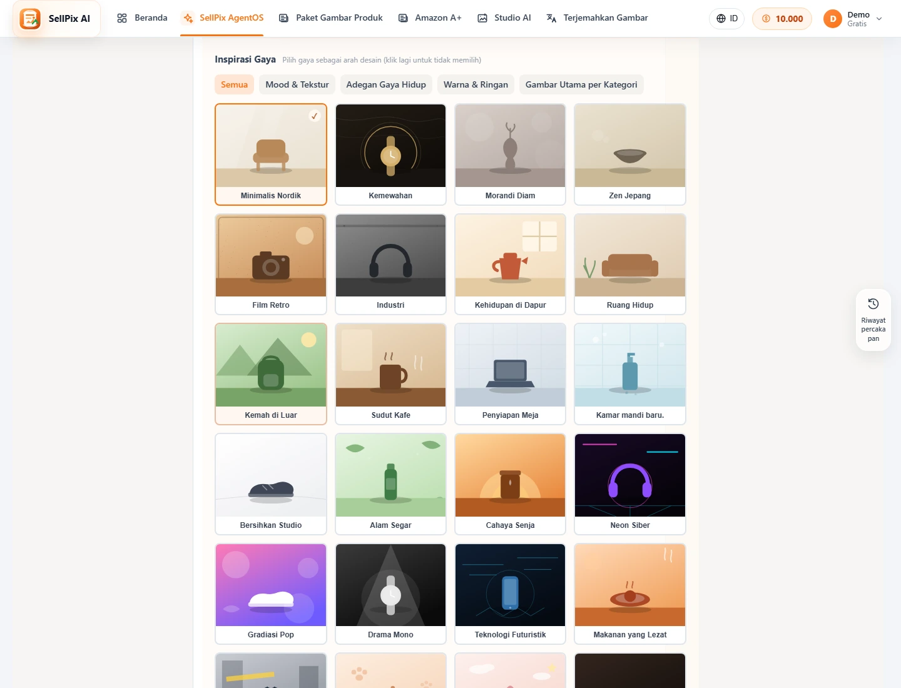Screen dimensions: 901x688
Task: Click the globe language icon
Action: click(x=721, y=19)
